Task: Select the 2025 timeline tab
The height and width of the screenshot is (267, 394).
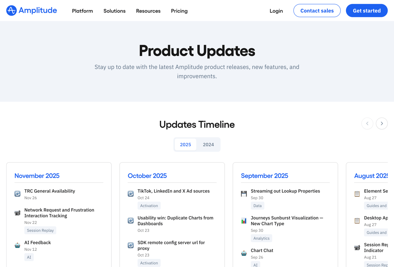Action: tap(185, 145)
